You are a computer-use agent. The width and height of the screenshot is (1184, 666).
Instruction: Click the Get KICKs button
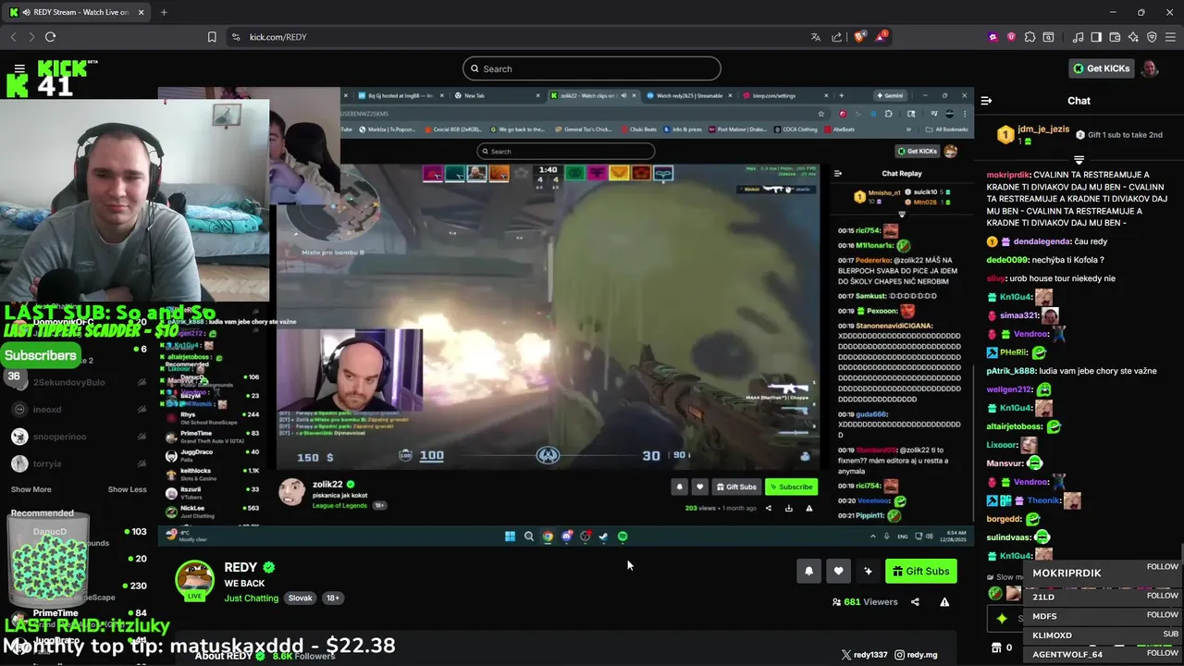1101,68
